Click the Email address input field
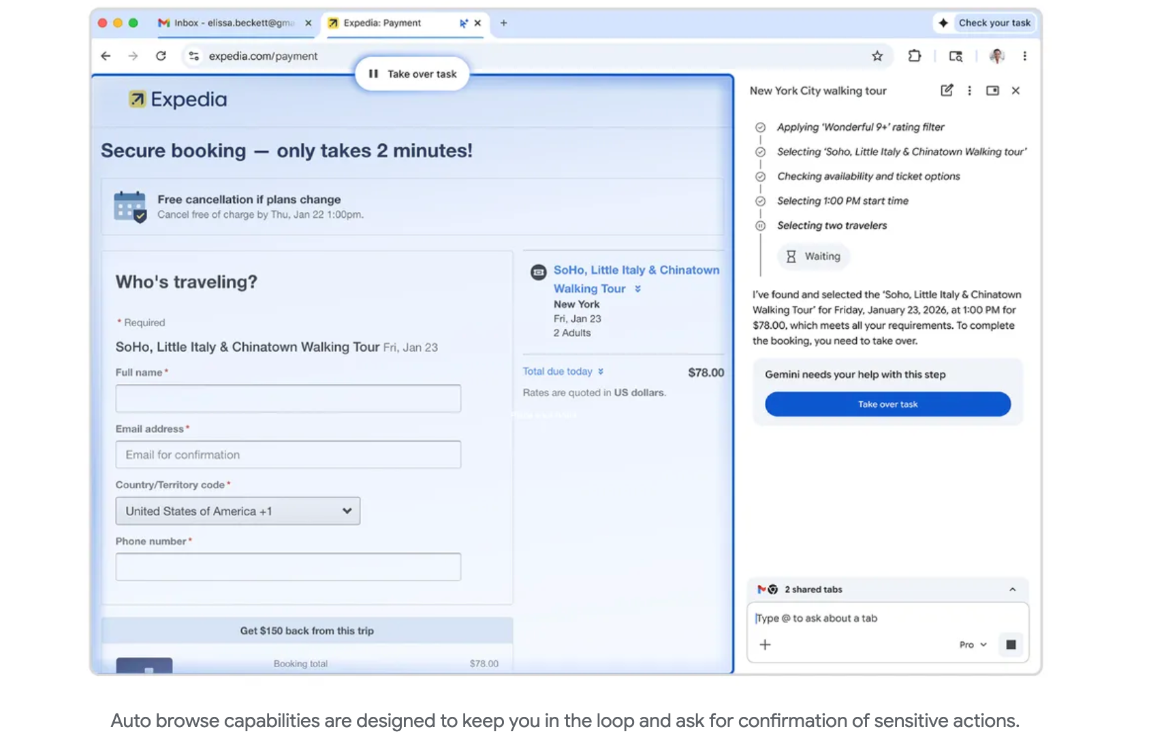This screenshot has width=1166, height=738. (288, 455)
